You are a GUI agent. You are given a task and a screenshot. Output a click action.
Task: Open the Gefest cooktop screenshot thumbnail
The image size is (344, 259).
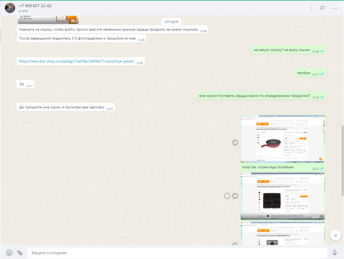283,196
